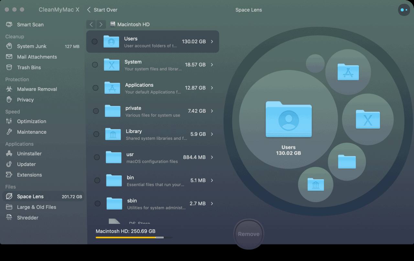Click the Large & Old Files folder icon
The height and width of the screenshot is (261, 414).
[x=9, y=207]
